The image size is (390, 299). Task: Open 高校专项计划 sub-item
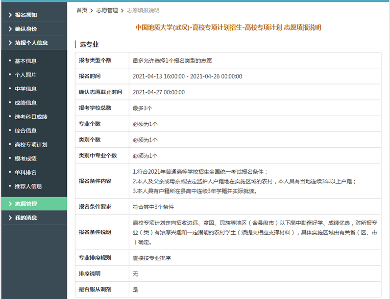(x=31, y=145)
